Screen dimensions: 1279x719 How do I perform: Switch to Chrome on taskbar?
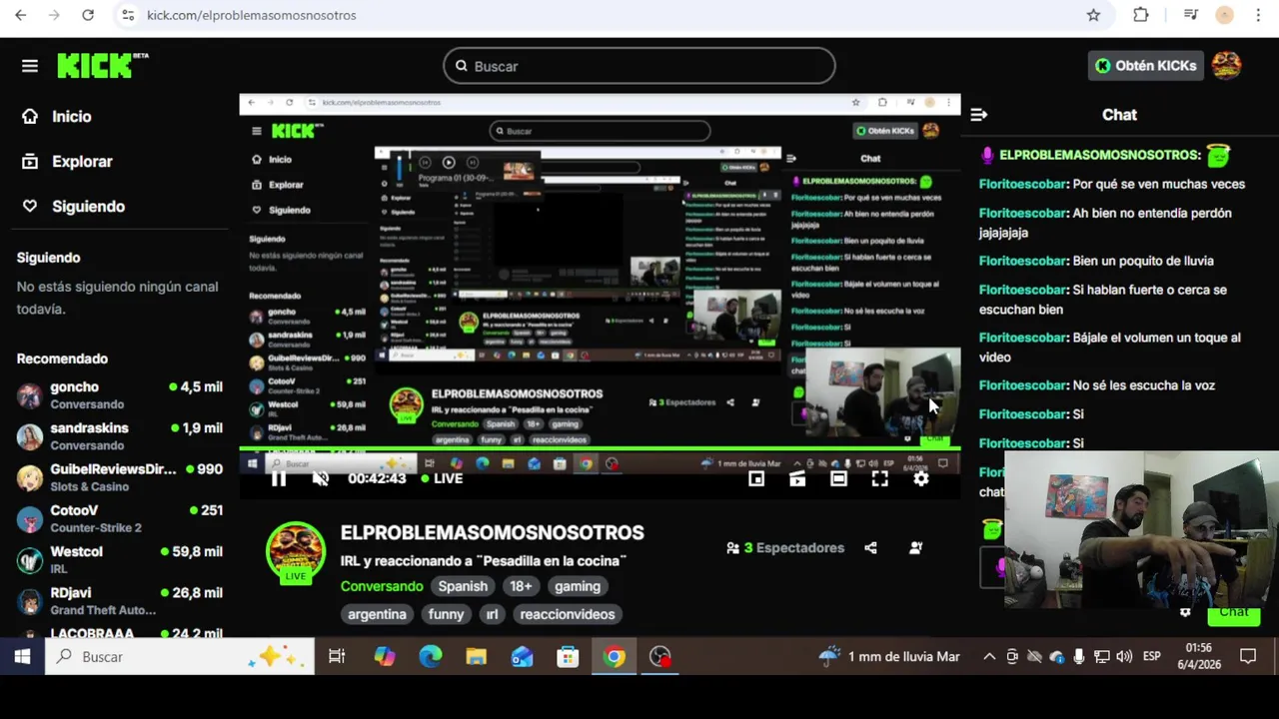[615, 656]
